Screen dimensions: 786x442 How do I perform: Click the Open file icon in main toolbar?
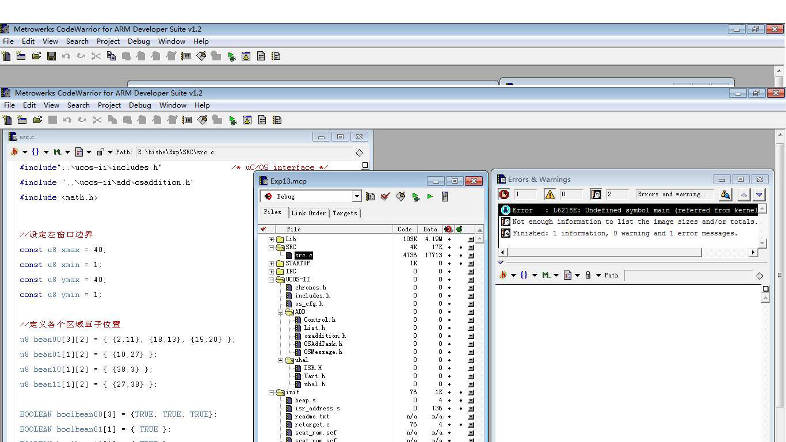click(37, 120)
